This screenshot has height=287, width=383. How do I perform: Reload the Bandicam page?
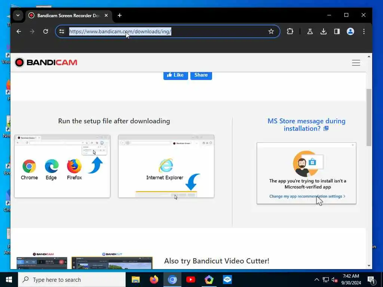click(x=46, y=31)
